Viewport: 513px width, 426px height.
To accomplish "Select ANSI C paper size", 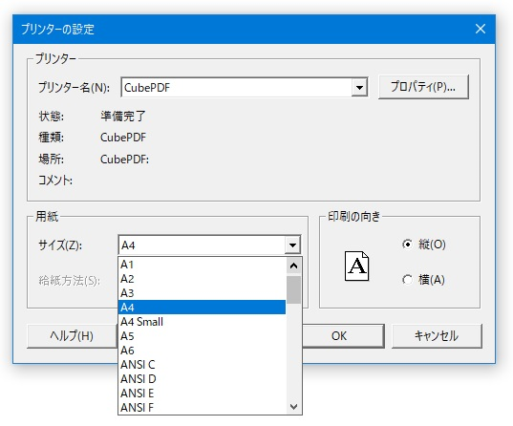I will point(202,364).
